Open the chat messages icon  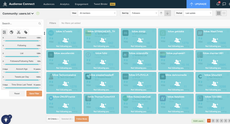coord(224,4)
